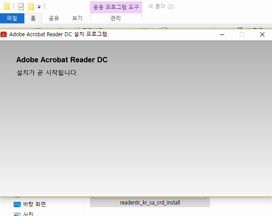Open the 공유 ribbon tab
Screen dimensions: 272x216
[54, 18]
